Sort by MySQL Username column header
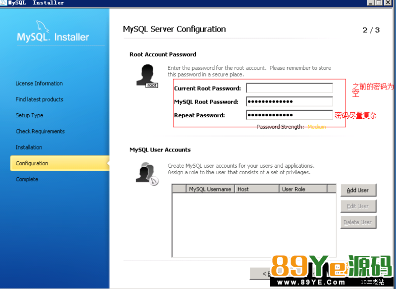Image resolution: width=396 pixels, height=289 pixels. (210, 189)
